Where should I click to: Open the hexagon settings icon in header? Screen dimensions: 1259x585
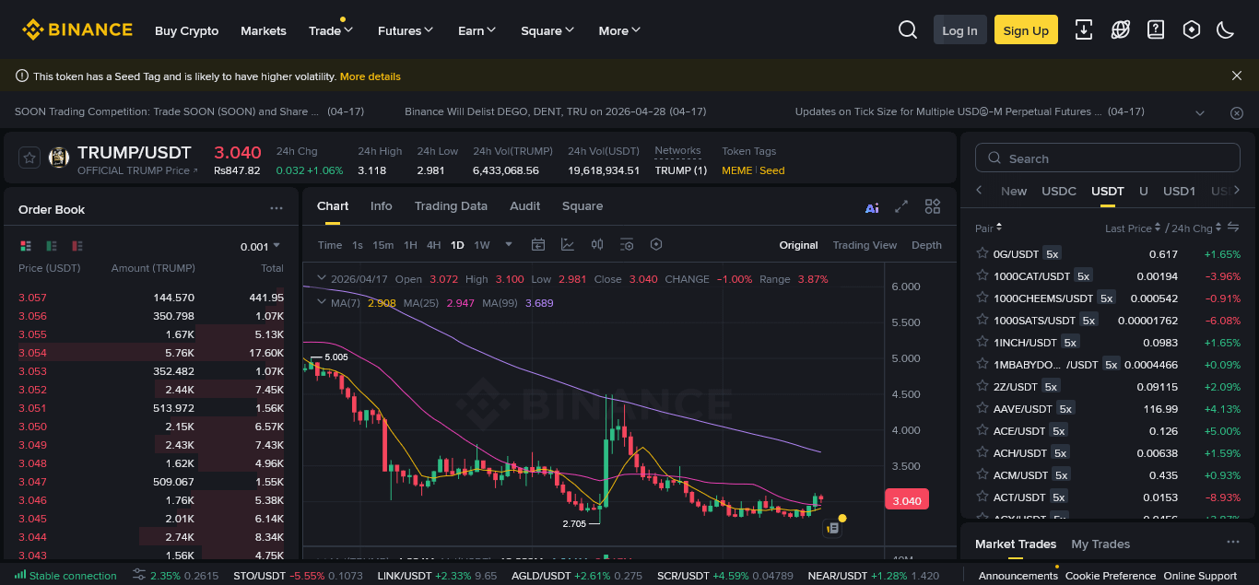(1191, 29)
